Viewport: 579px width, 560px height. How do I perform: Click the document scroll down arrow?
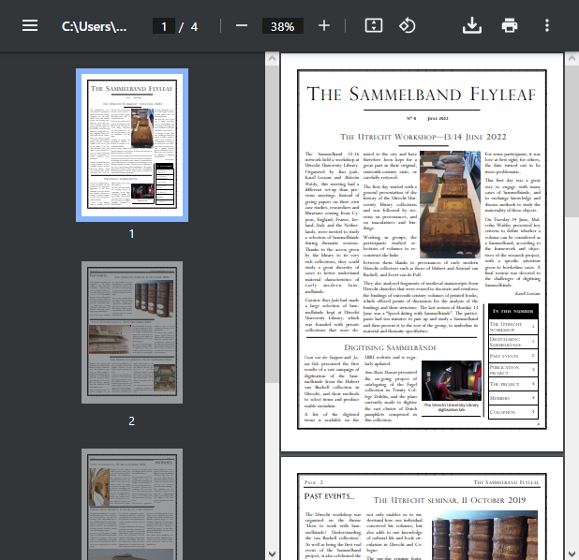[572, 553]
